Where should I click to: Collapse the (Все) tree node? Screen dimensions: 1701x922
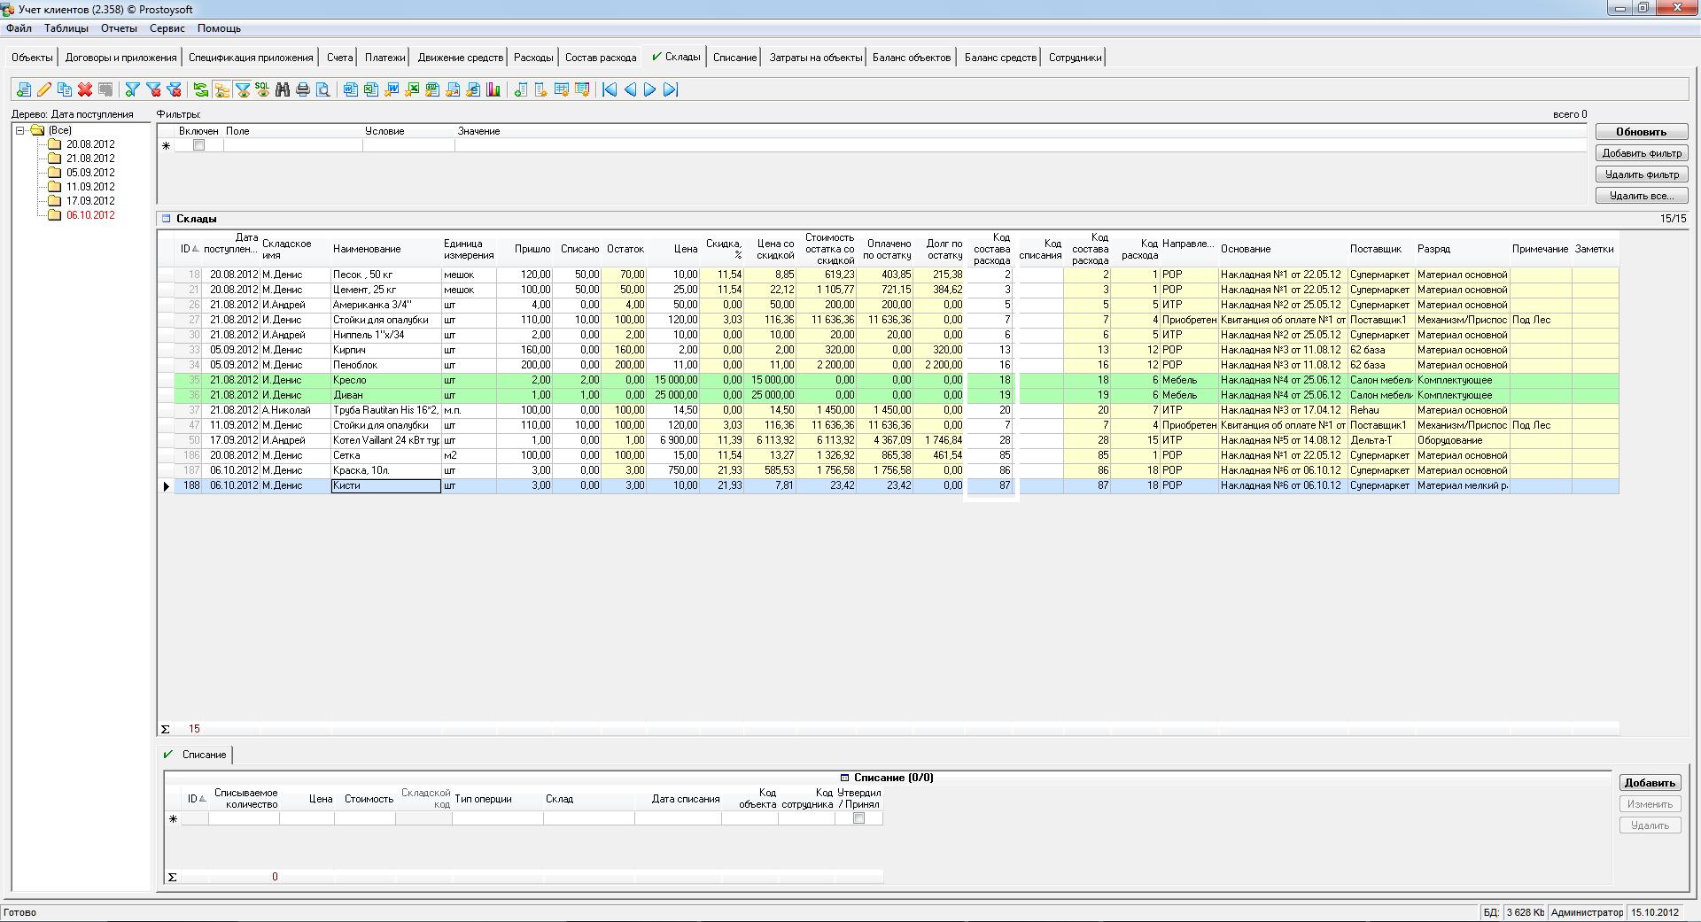click(x=20, y=130)
